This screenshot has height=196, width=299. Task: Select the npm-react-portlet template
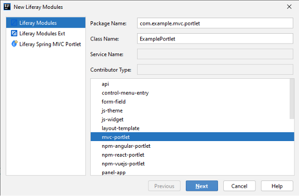193,155
